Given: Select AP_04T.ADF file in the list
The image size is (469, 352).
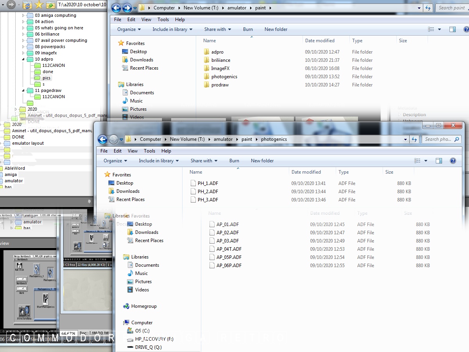Looking at the screenshot, I should click(x=229, y=249).
